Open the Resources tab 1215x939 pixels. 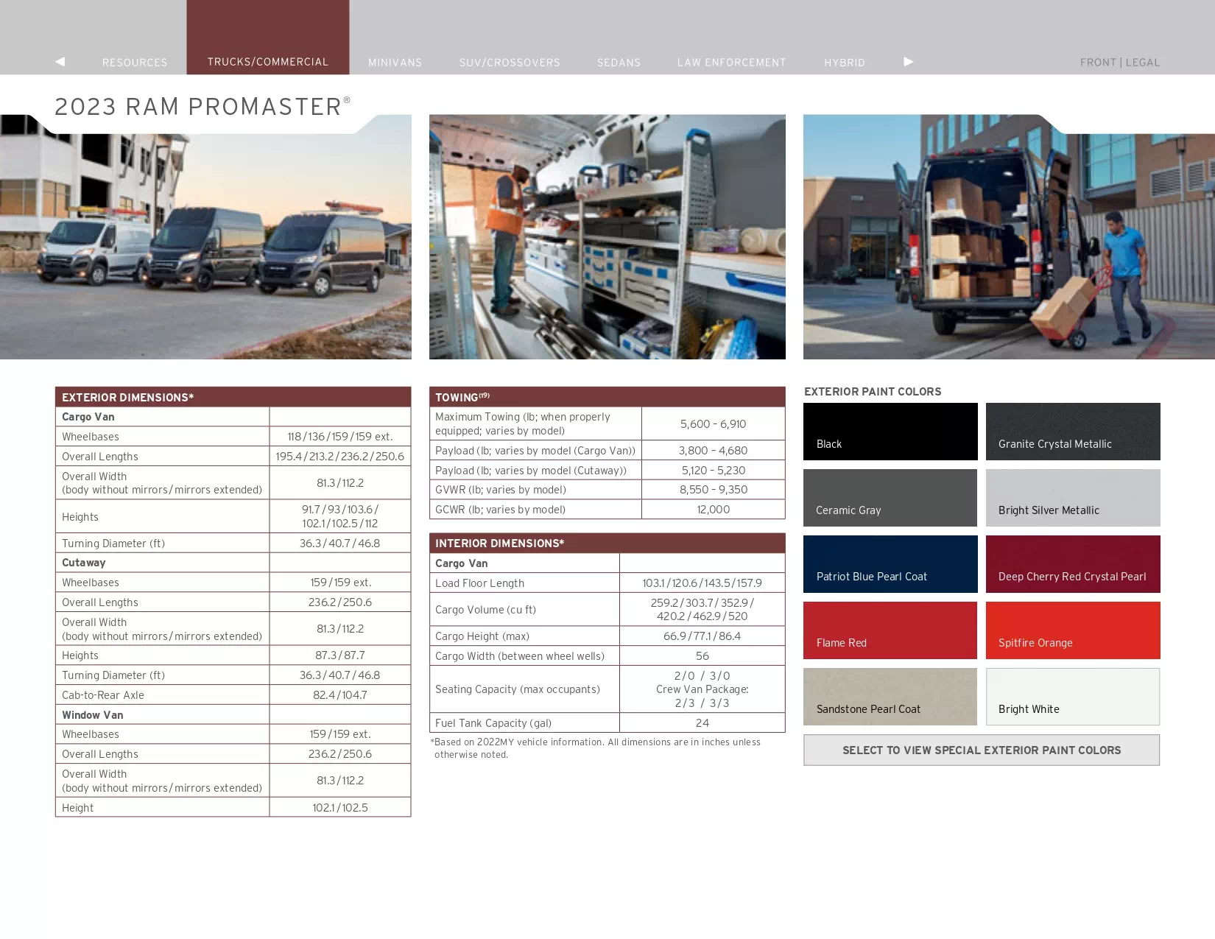pos(135,63)
